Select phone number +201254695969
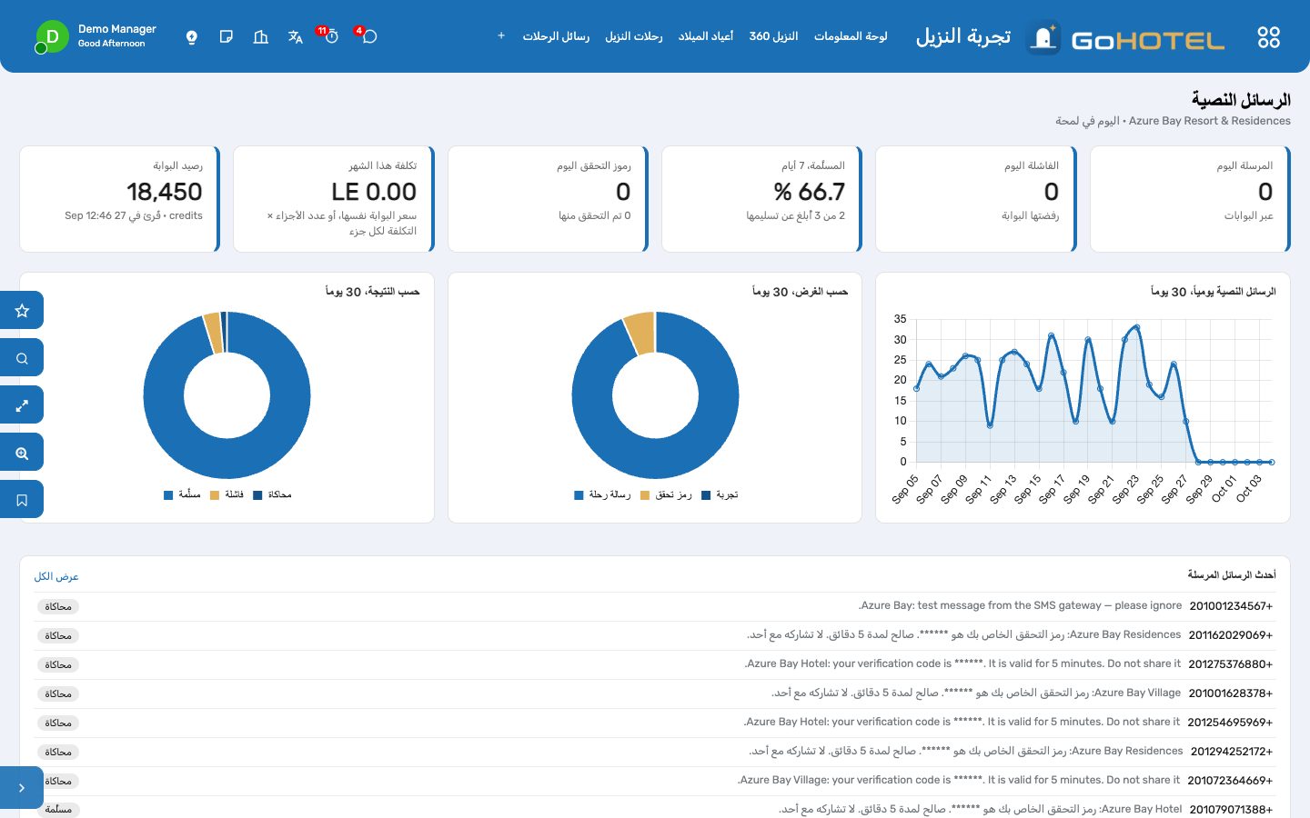1310x818 pixels. tap(1230, 723)
